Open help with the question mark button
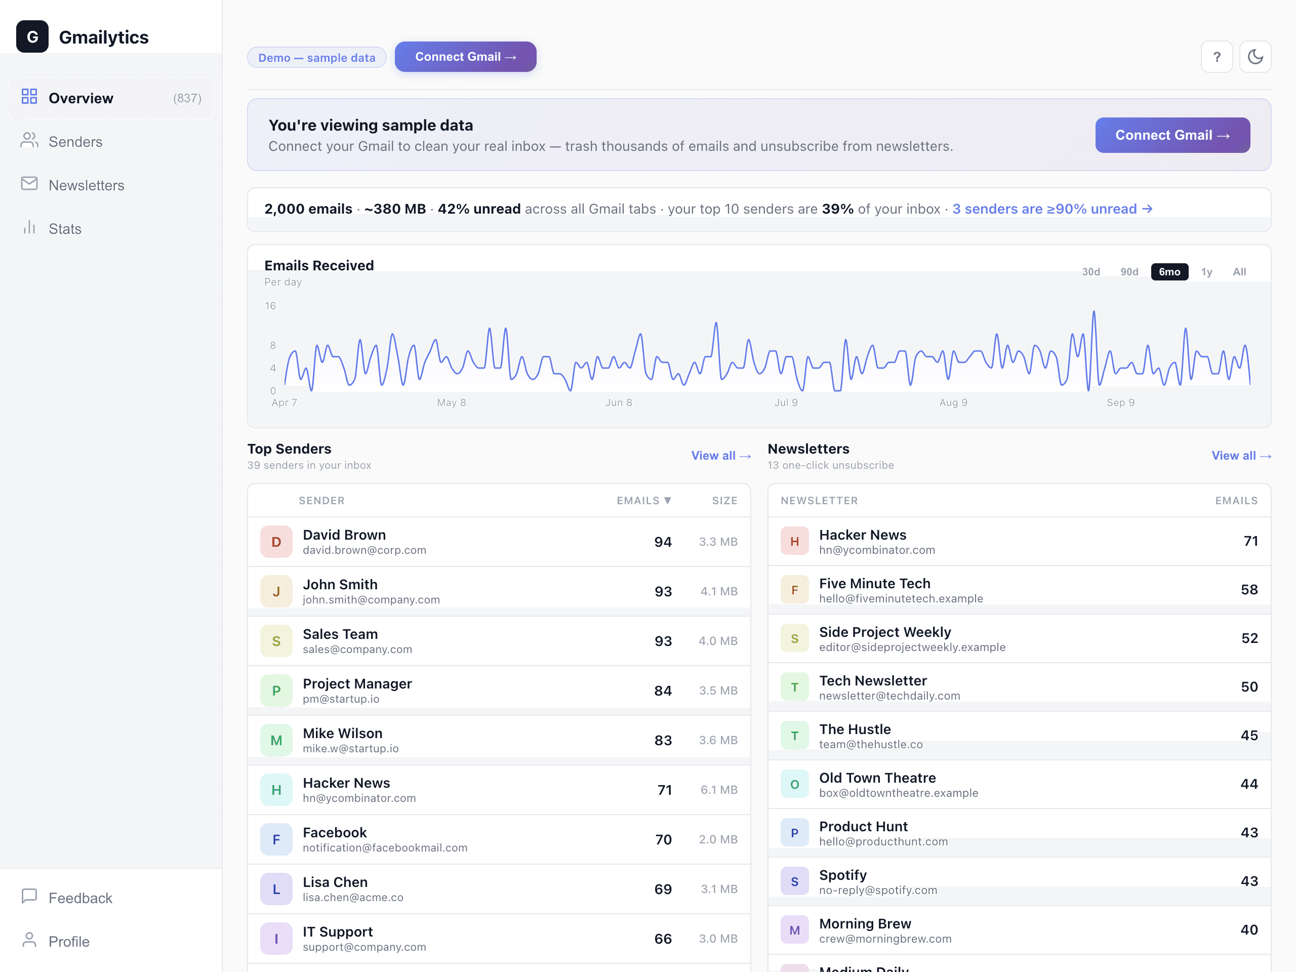 point(1217,57)
